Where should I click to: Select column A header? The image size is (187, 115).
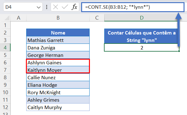(18, 18)
